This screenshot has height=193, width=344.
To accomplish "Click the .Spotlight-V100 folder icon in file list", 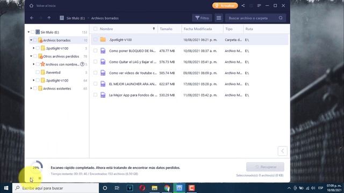I will 103,40.
